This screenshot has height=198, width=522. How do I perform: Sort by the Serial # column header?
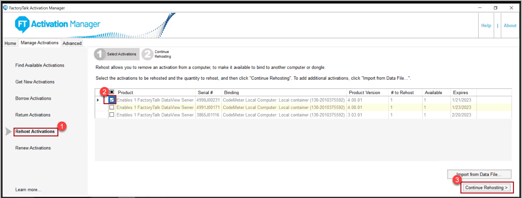coord(208,93)
